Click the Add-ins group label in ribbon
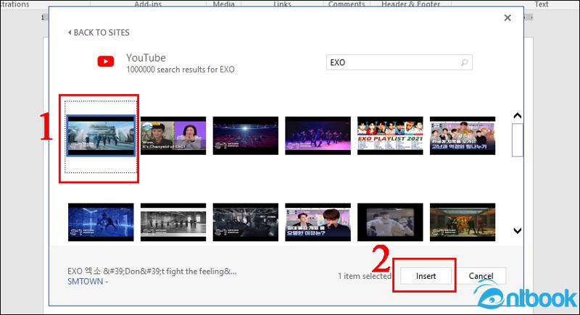Viewport: 580px width, 315px height. pos(148,4)
